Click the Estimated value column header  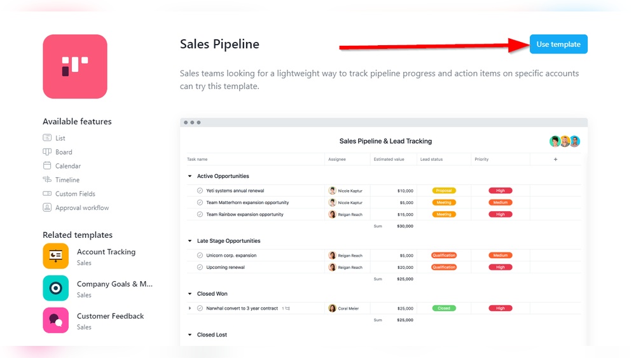tap(389, 160)
